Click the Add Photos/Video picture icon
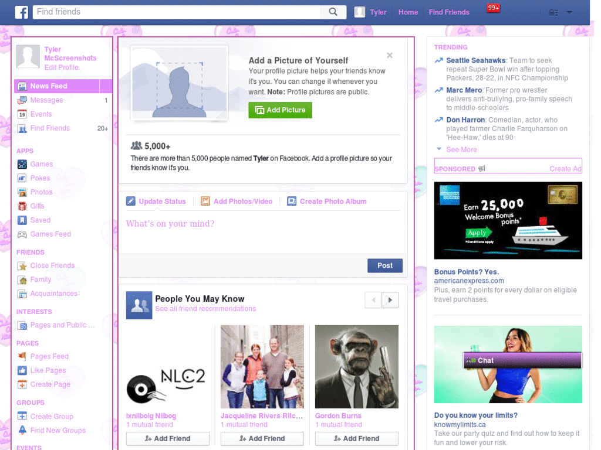 [x=205, y=202]
